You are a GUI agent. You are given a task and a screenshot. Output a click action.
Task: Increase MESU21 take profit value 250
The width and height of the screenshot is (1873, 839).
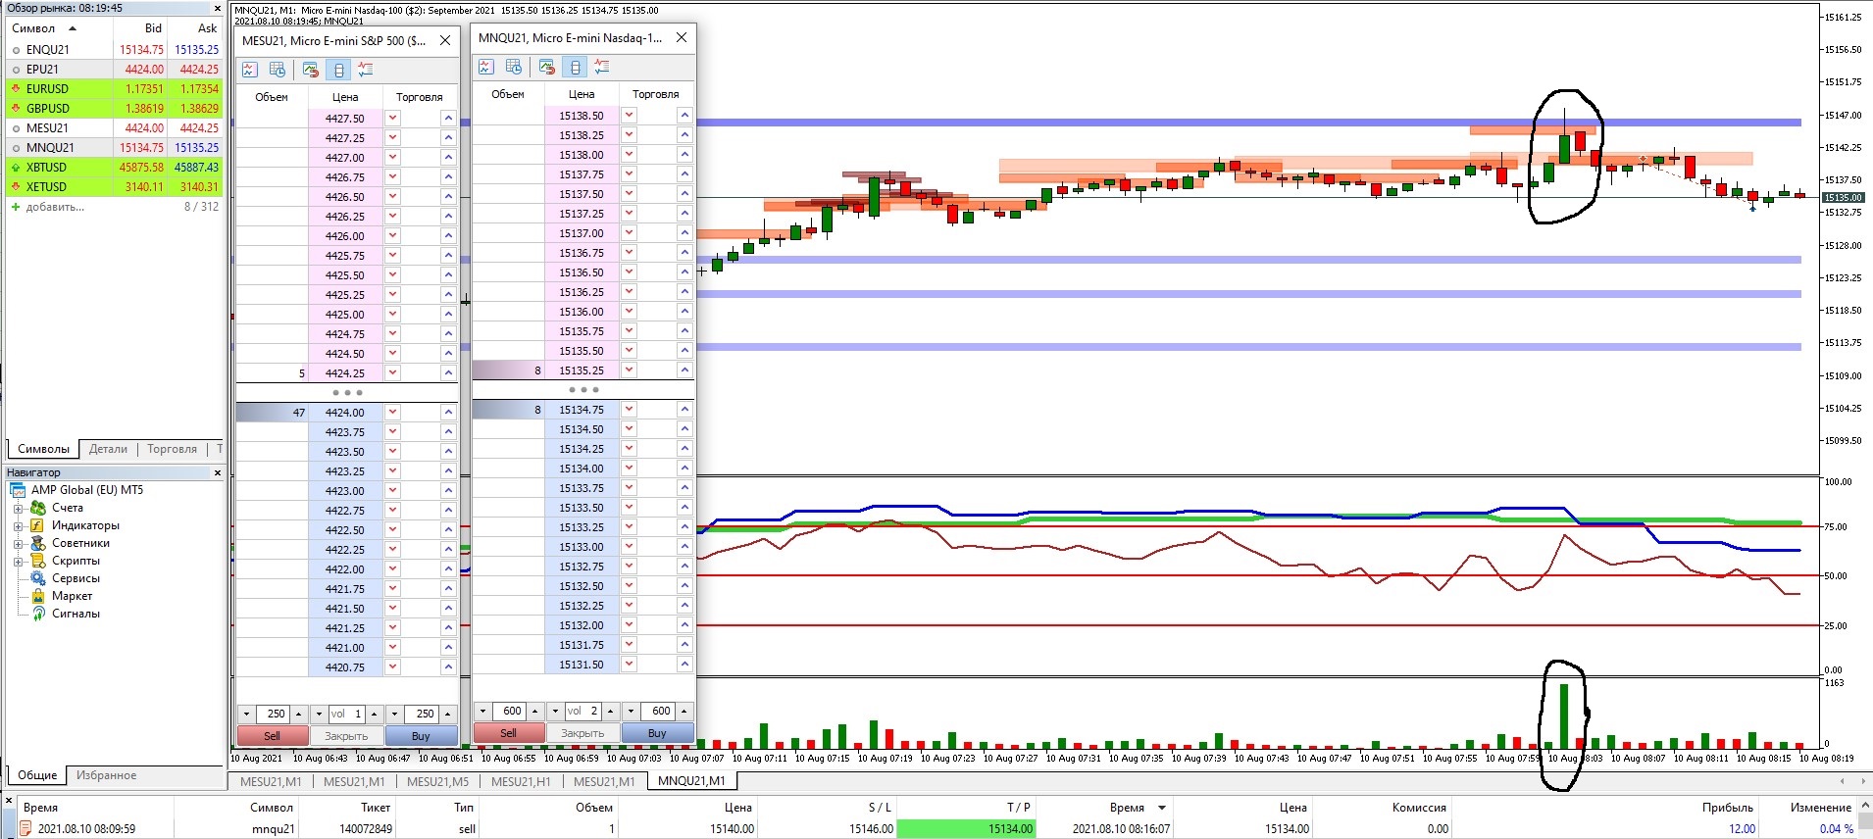point(448,714)
